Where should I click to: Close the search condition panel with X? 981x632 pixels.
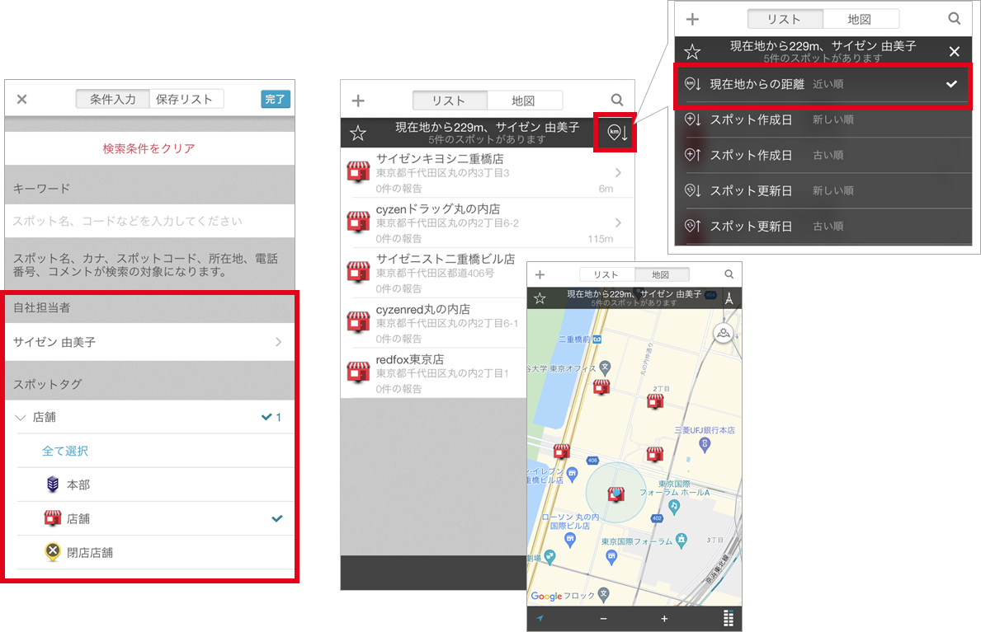pos(22,99)
